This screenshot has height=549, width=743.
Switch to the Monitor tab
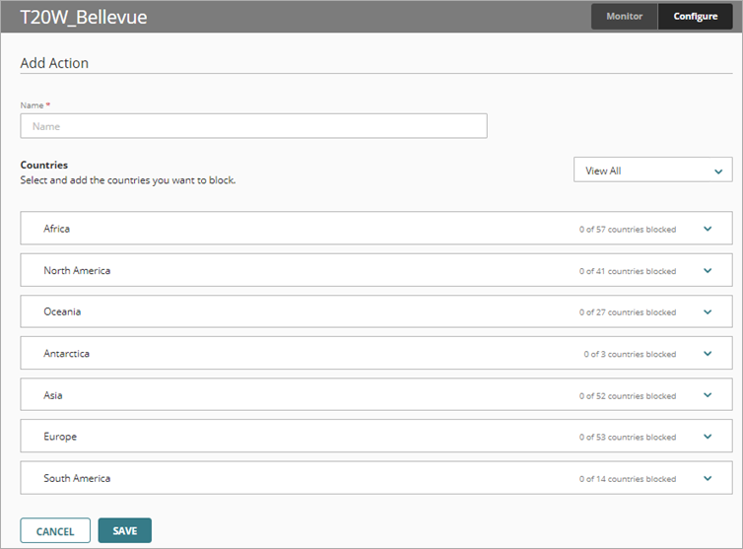pos(624,16)
